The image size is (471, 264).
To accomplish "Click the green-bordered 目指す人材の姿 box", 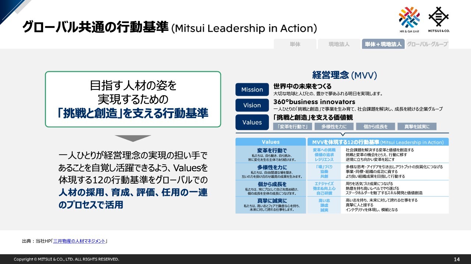I will tap(133, 99).
